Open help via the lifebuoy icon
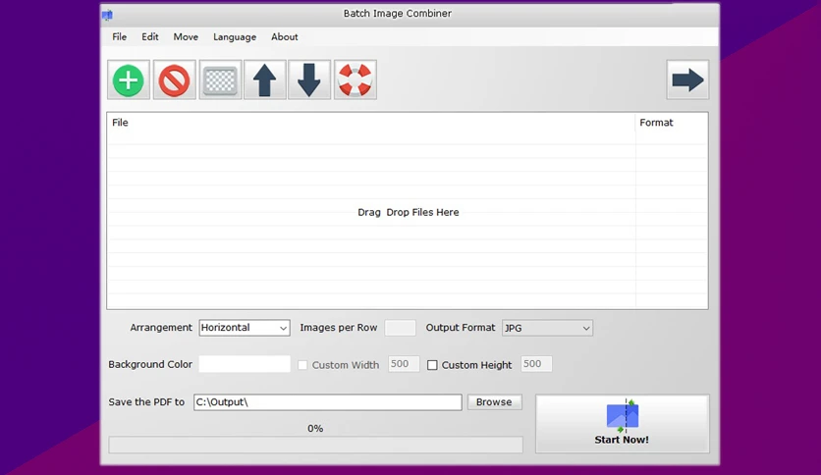The height and width of the screenshot is (475, 821). point(355,80)
